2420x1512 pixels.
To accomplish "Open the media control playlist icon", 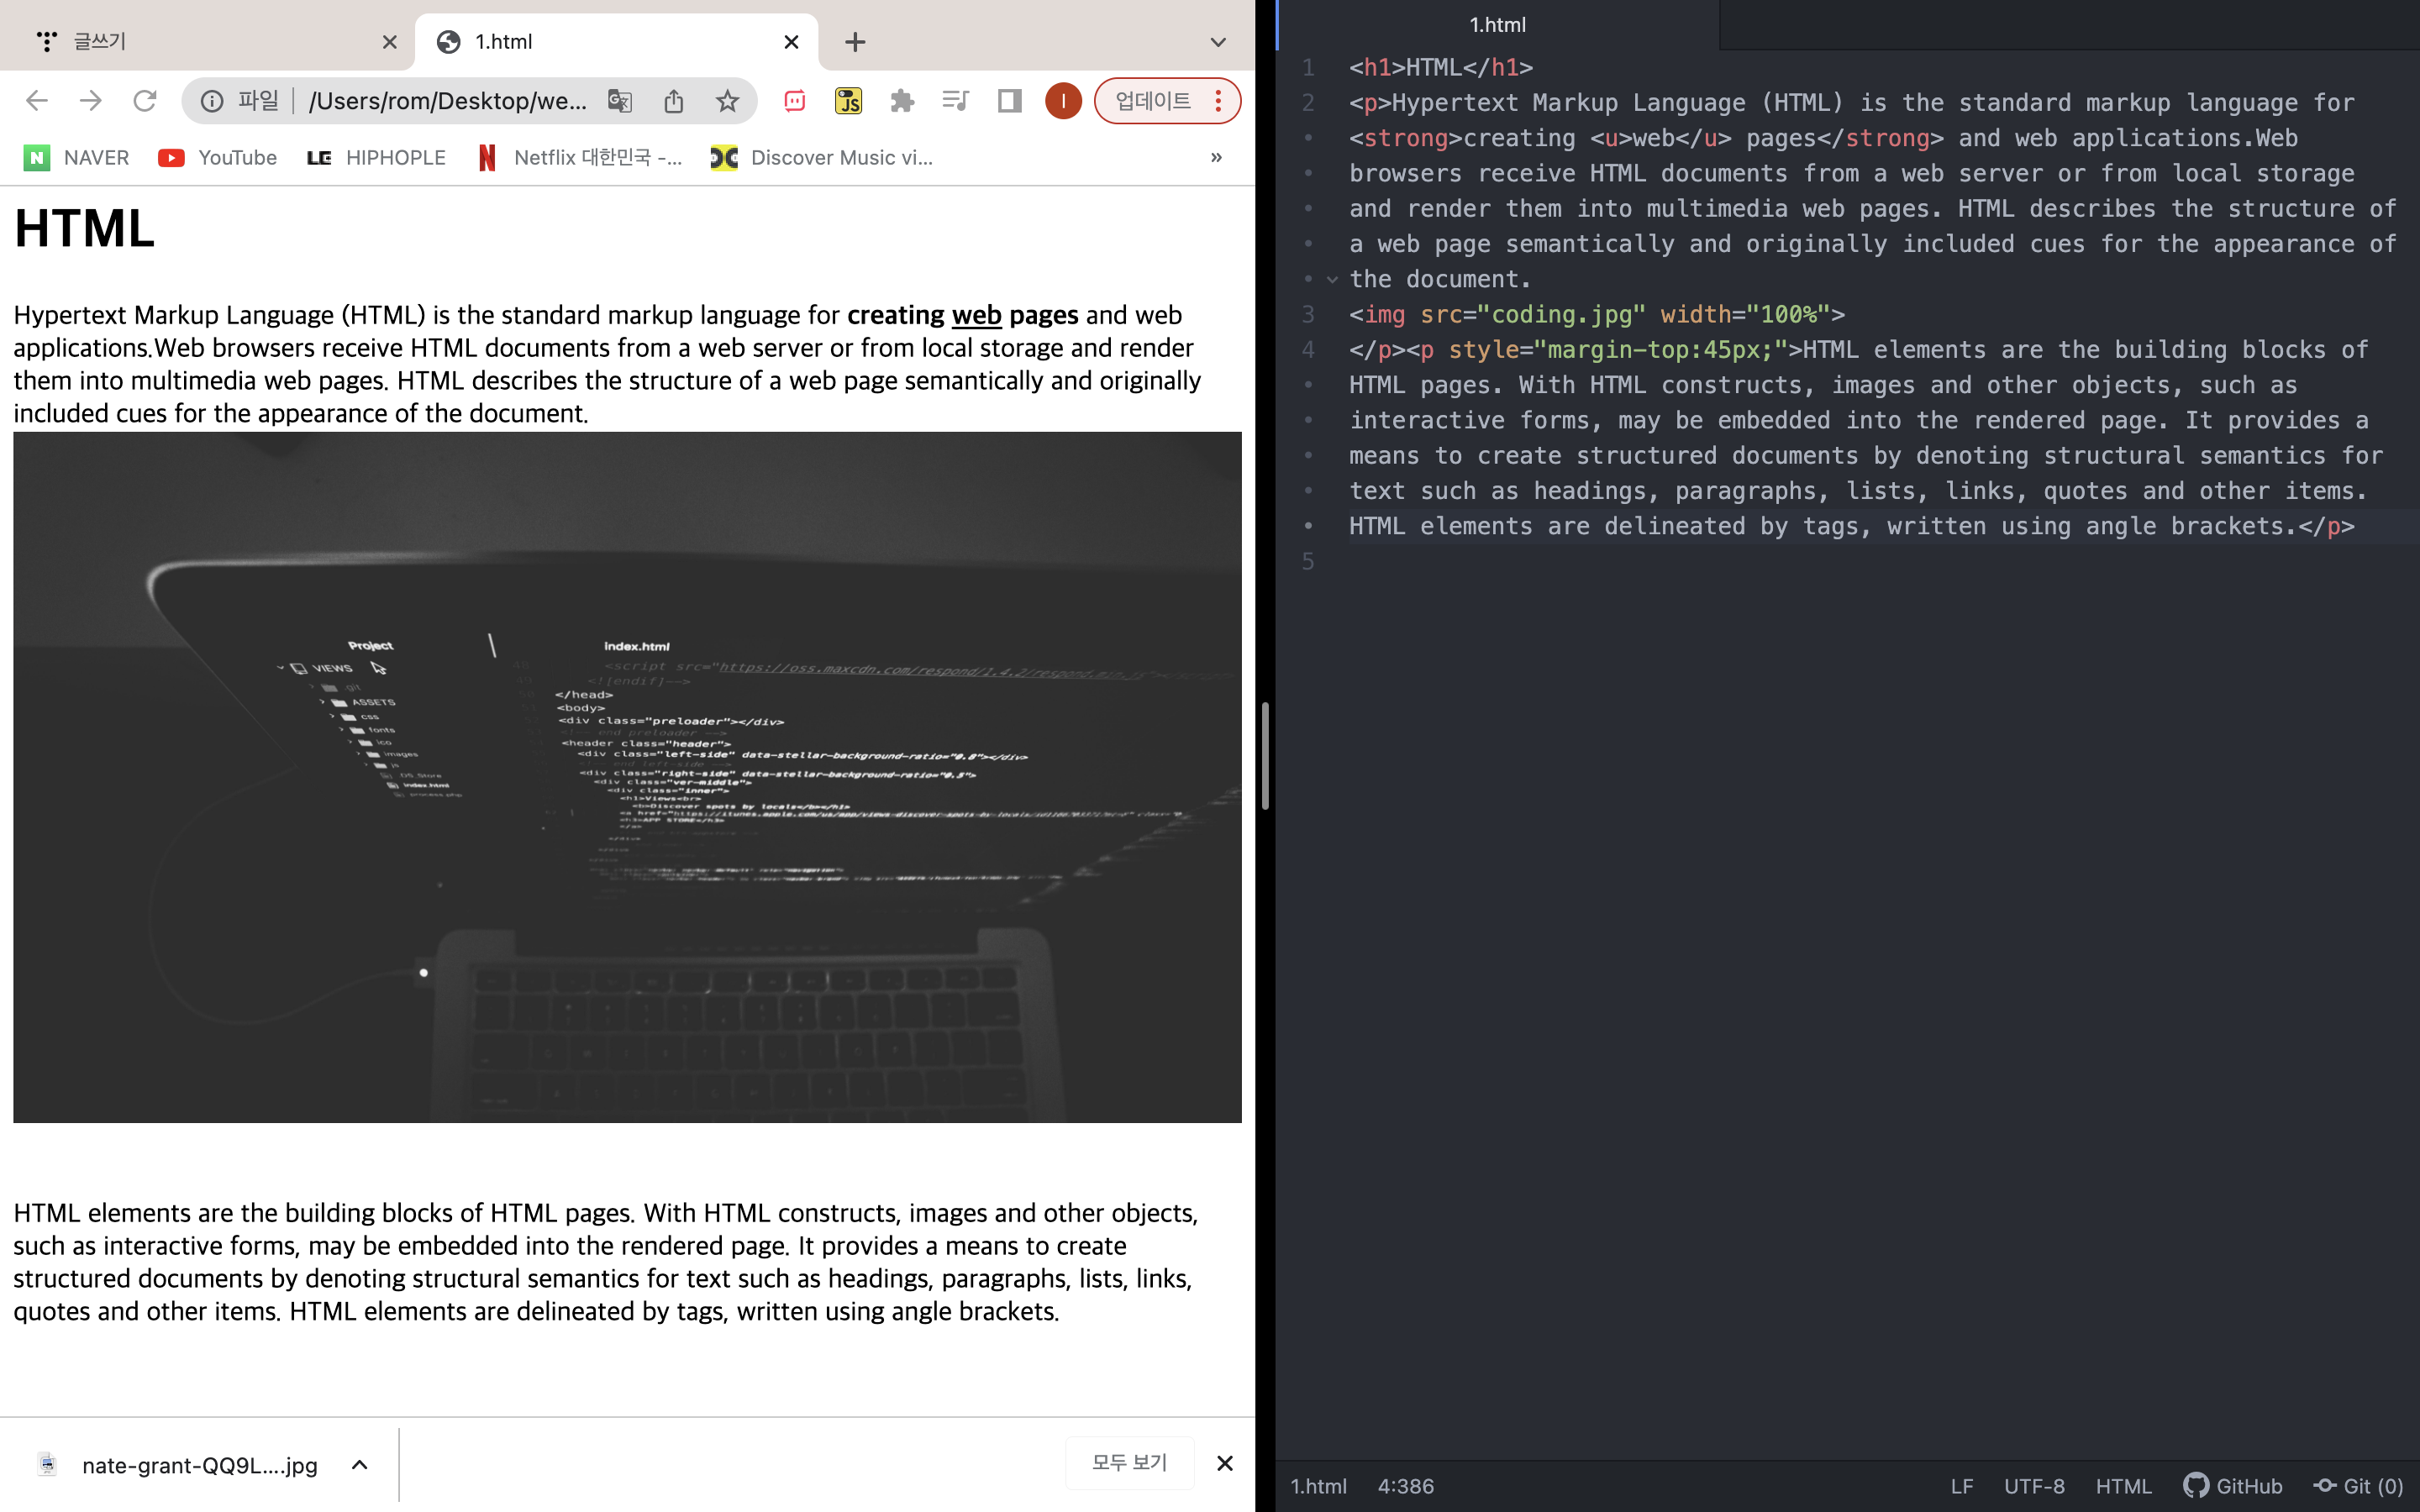I will click(x=955, y=101).
